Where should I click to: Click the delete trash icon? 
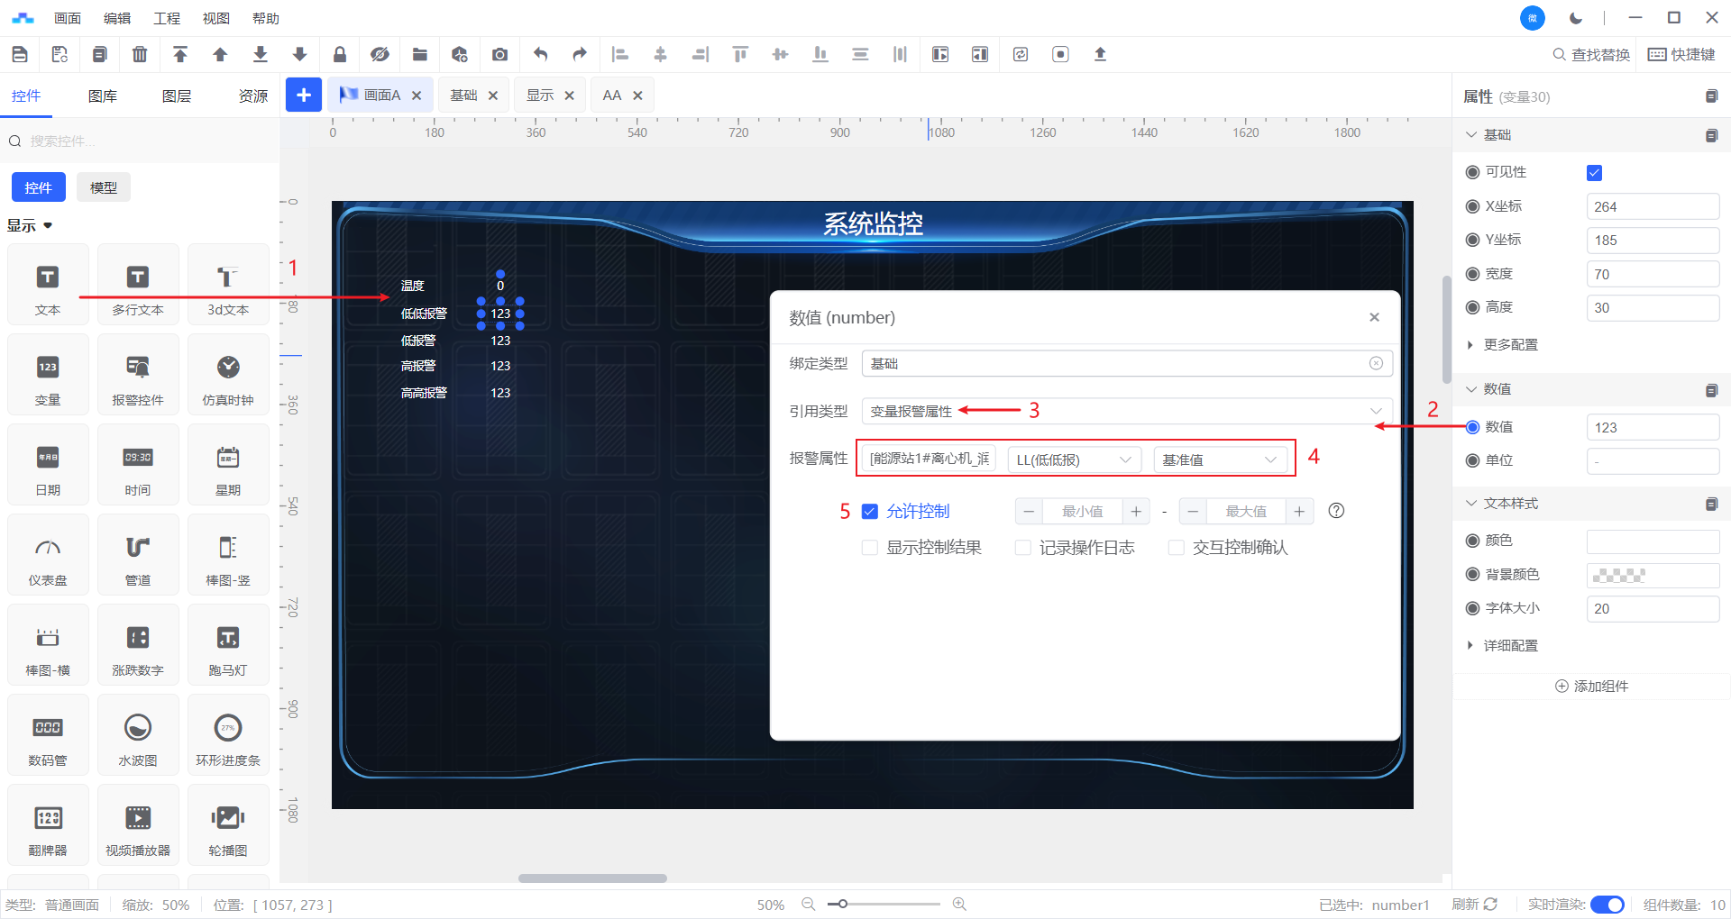click(x=140, y=54)
